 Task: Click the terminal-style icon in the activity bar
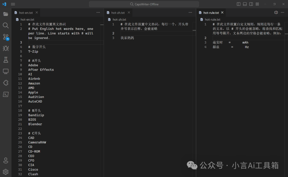point(6,94)
